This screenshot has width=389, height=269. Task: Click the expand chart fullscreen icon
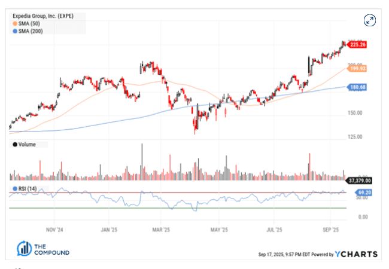tap(370, 20)
